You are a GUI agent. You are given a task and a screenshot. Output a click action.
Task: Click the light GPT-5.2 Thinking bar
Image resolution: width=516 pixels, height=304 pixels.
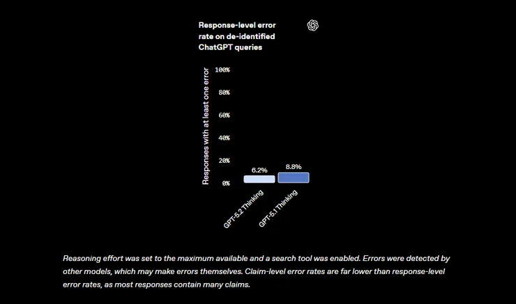pos(259,179)
